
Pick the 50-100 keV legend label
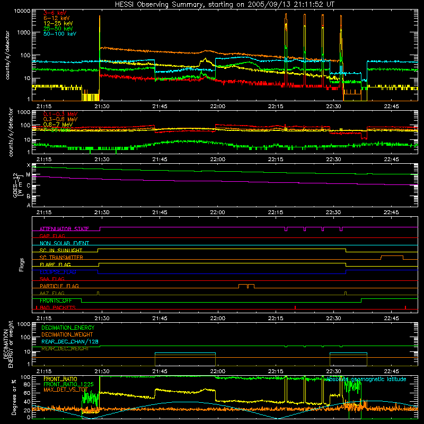60,33
